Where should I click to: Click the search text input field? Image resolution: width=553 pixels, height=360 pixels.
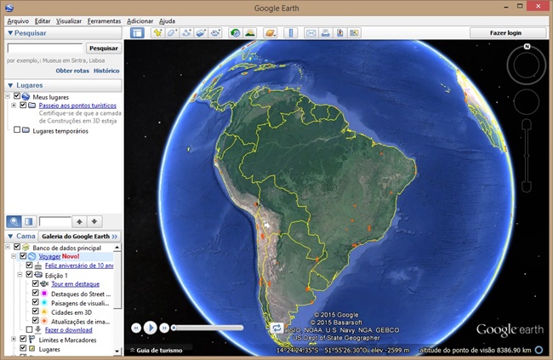(x=45, y=49)
